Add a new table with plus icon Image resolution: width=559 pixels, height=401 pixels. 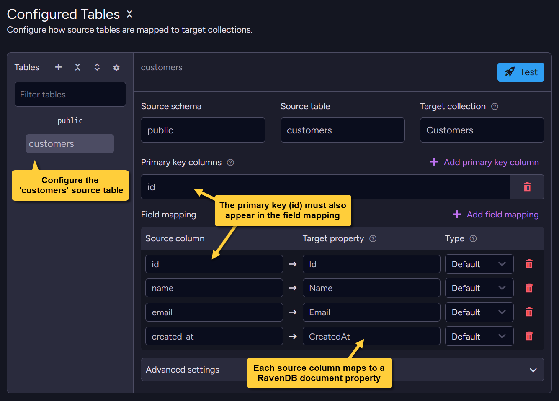pyautogui.click(x=59, y=67)
